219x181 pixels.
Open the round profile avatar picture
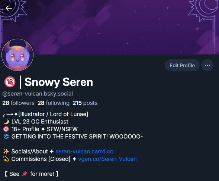coord(17,55)
